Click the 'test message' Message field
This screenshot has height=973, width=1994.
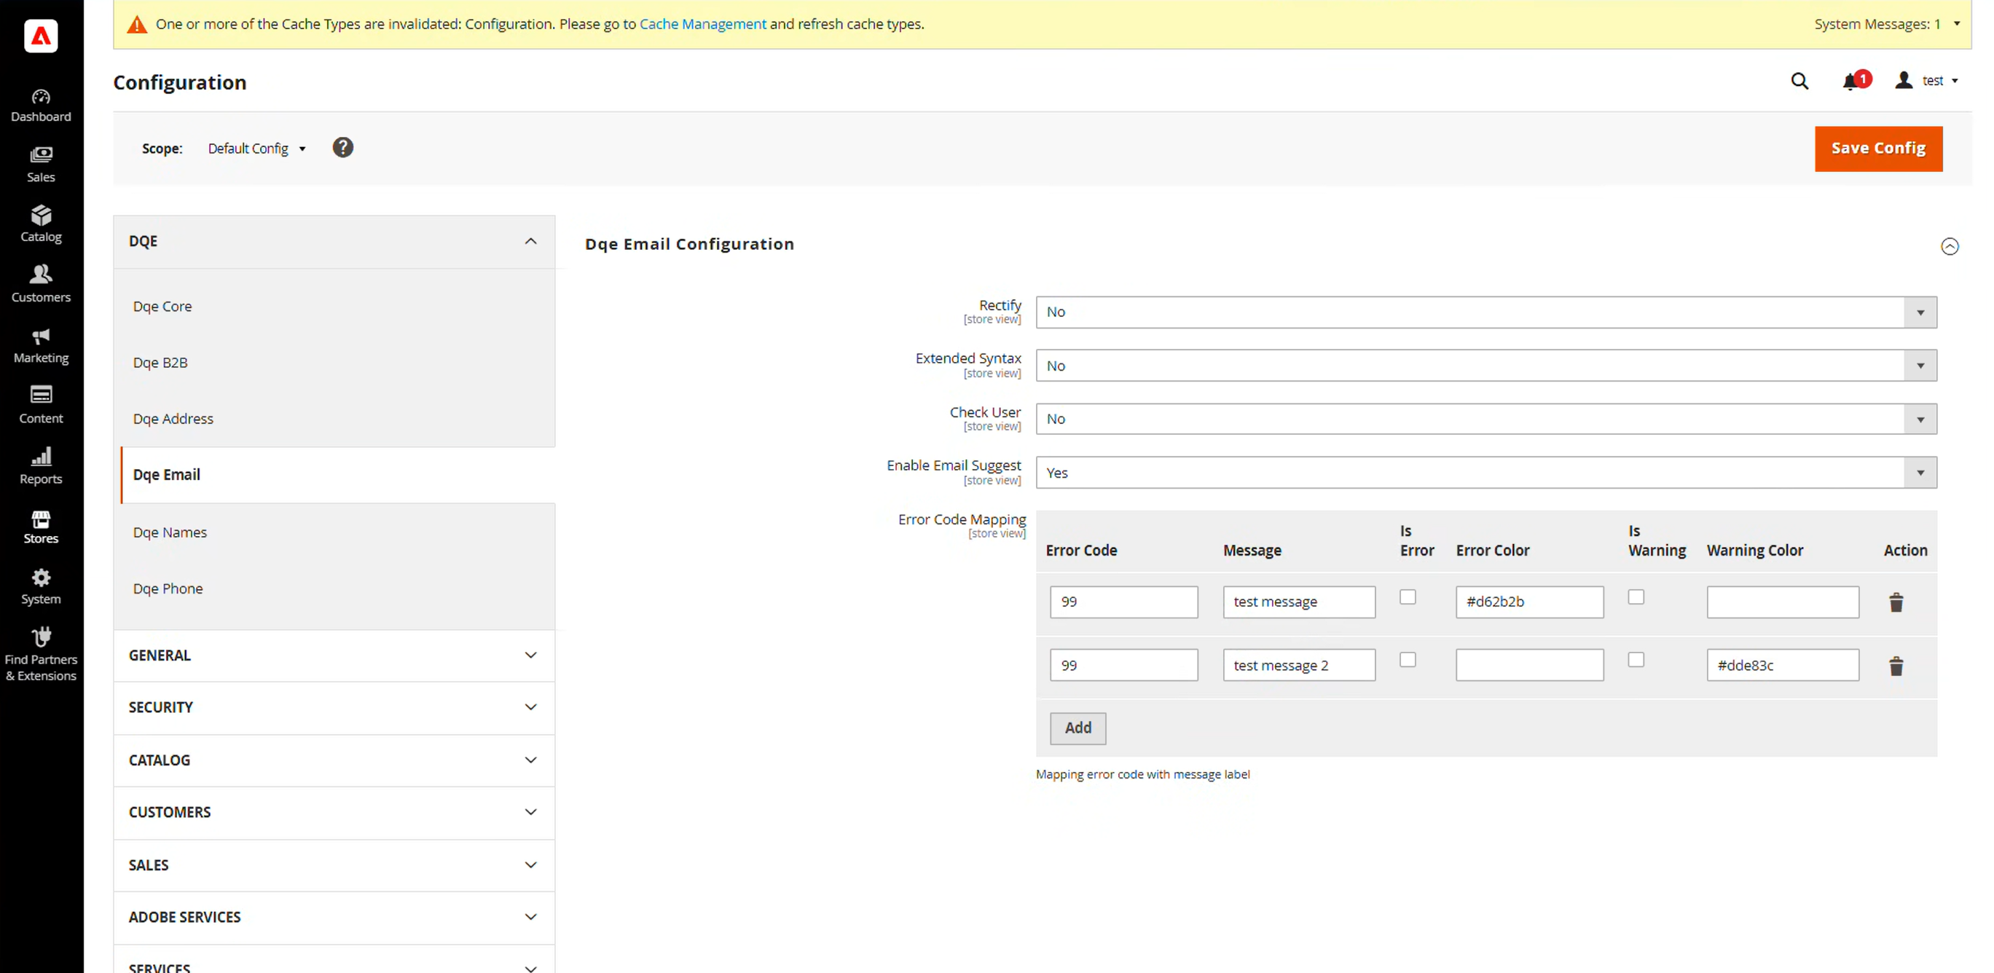1299,602
